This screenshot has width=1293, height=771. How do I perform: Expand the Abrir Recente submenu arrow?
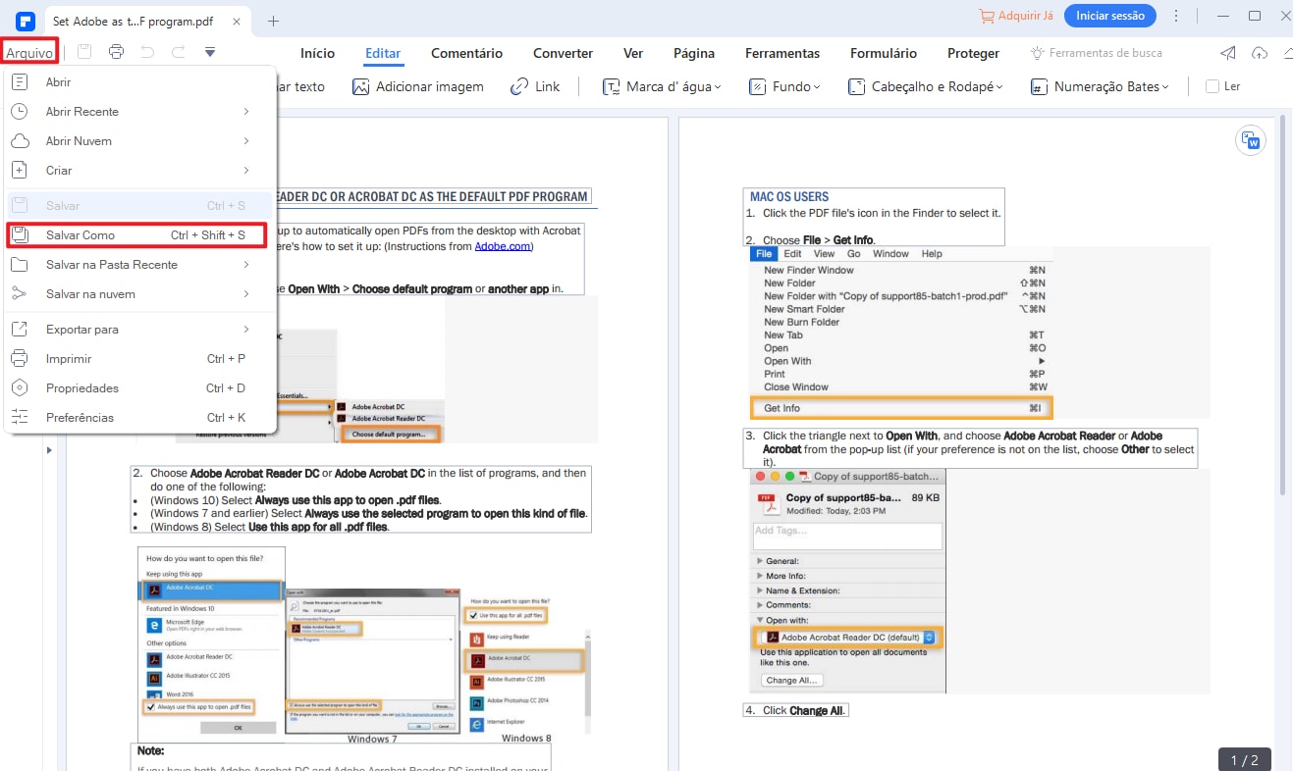(246, 112)
